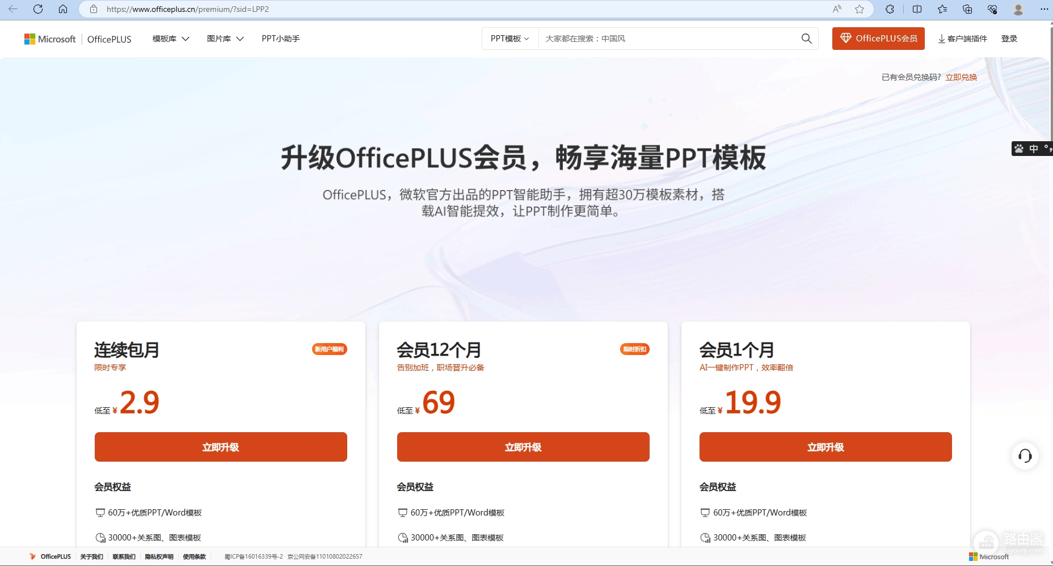Open 联系我们 footer link
This screenshot has height=566, width=1053.
pos(124,556)
